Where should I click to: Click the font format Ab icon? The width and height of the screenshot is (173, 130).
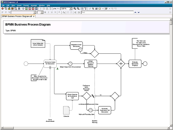click(64, 12)
